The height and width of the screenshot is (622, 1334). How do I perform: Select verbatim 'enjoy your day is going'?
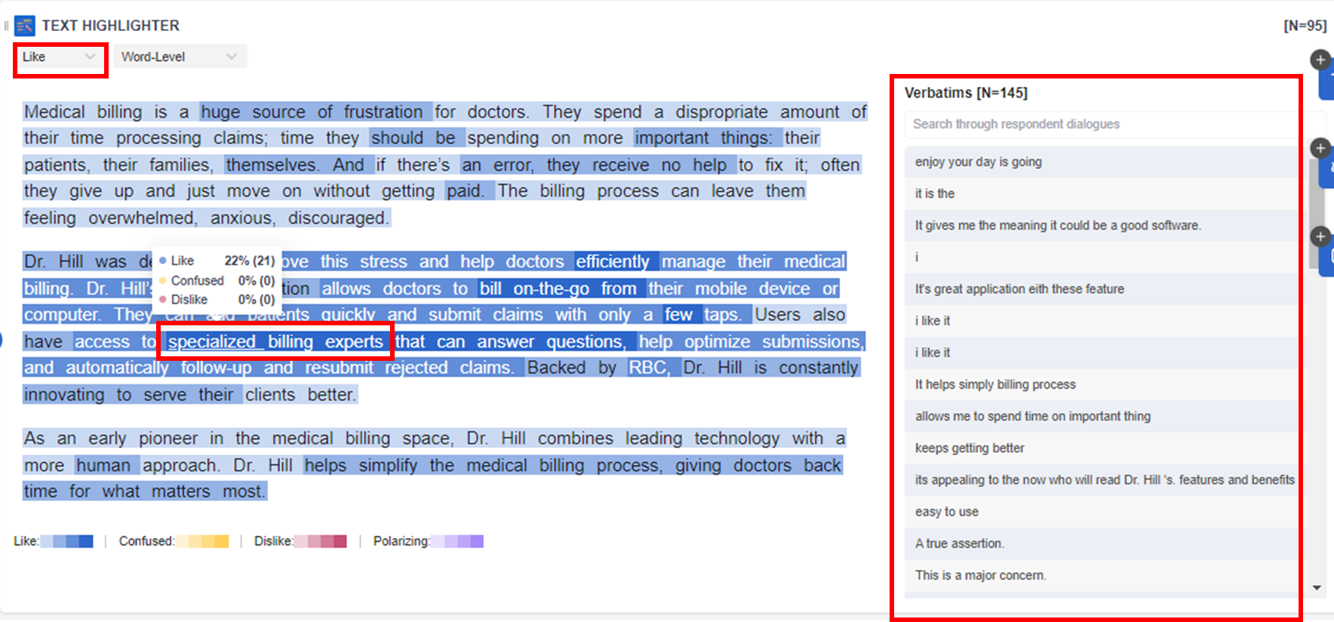tap(1102, 162)
